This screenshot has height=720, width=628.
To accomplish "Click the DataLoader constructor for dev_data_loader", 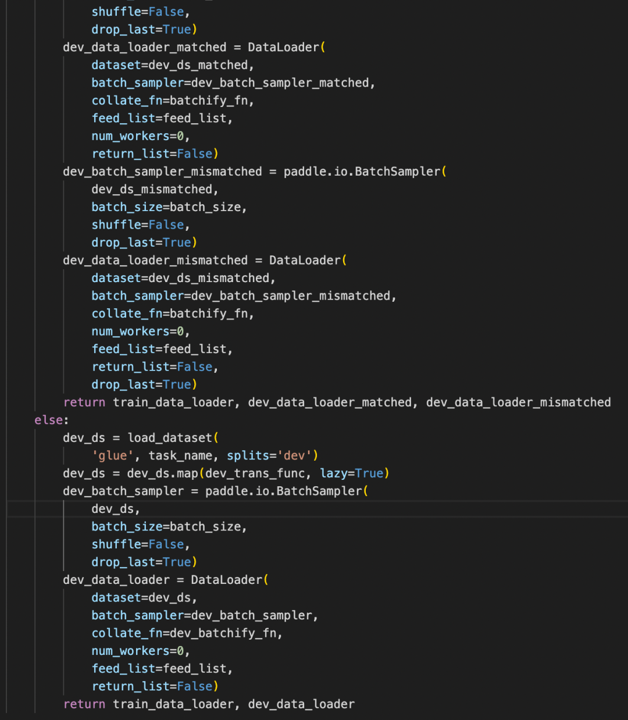I will [x=226, y=579].
